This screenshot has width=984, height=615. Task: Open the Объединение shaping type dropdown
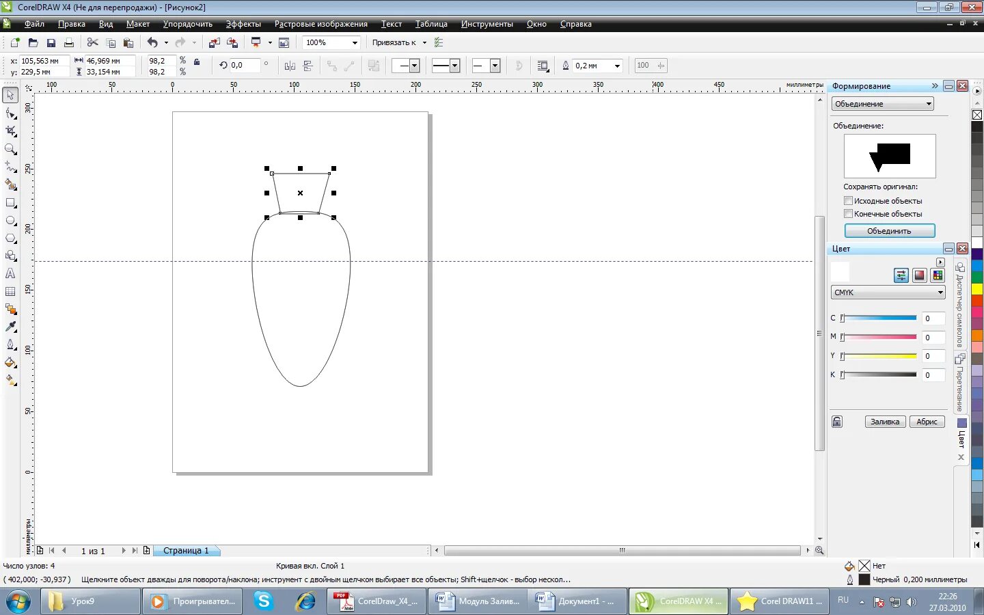(929, 104)
